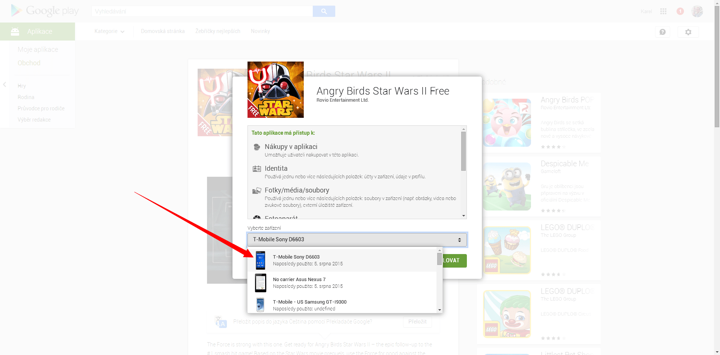Click the permissions list scroll-down arrow
The width and height of the screenshot is (720, 355).
point(464,216)
